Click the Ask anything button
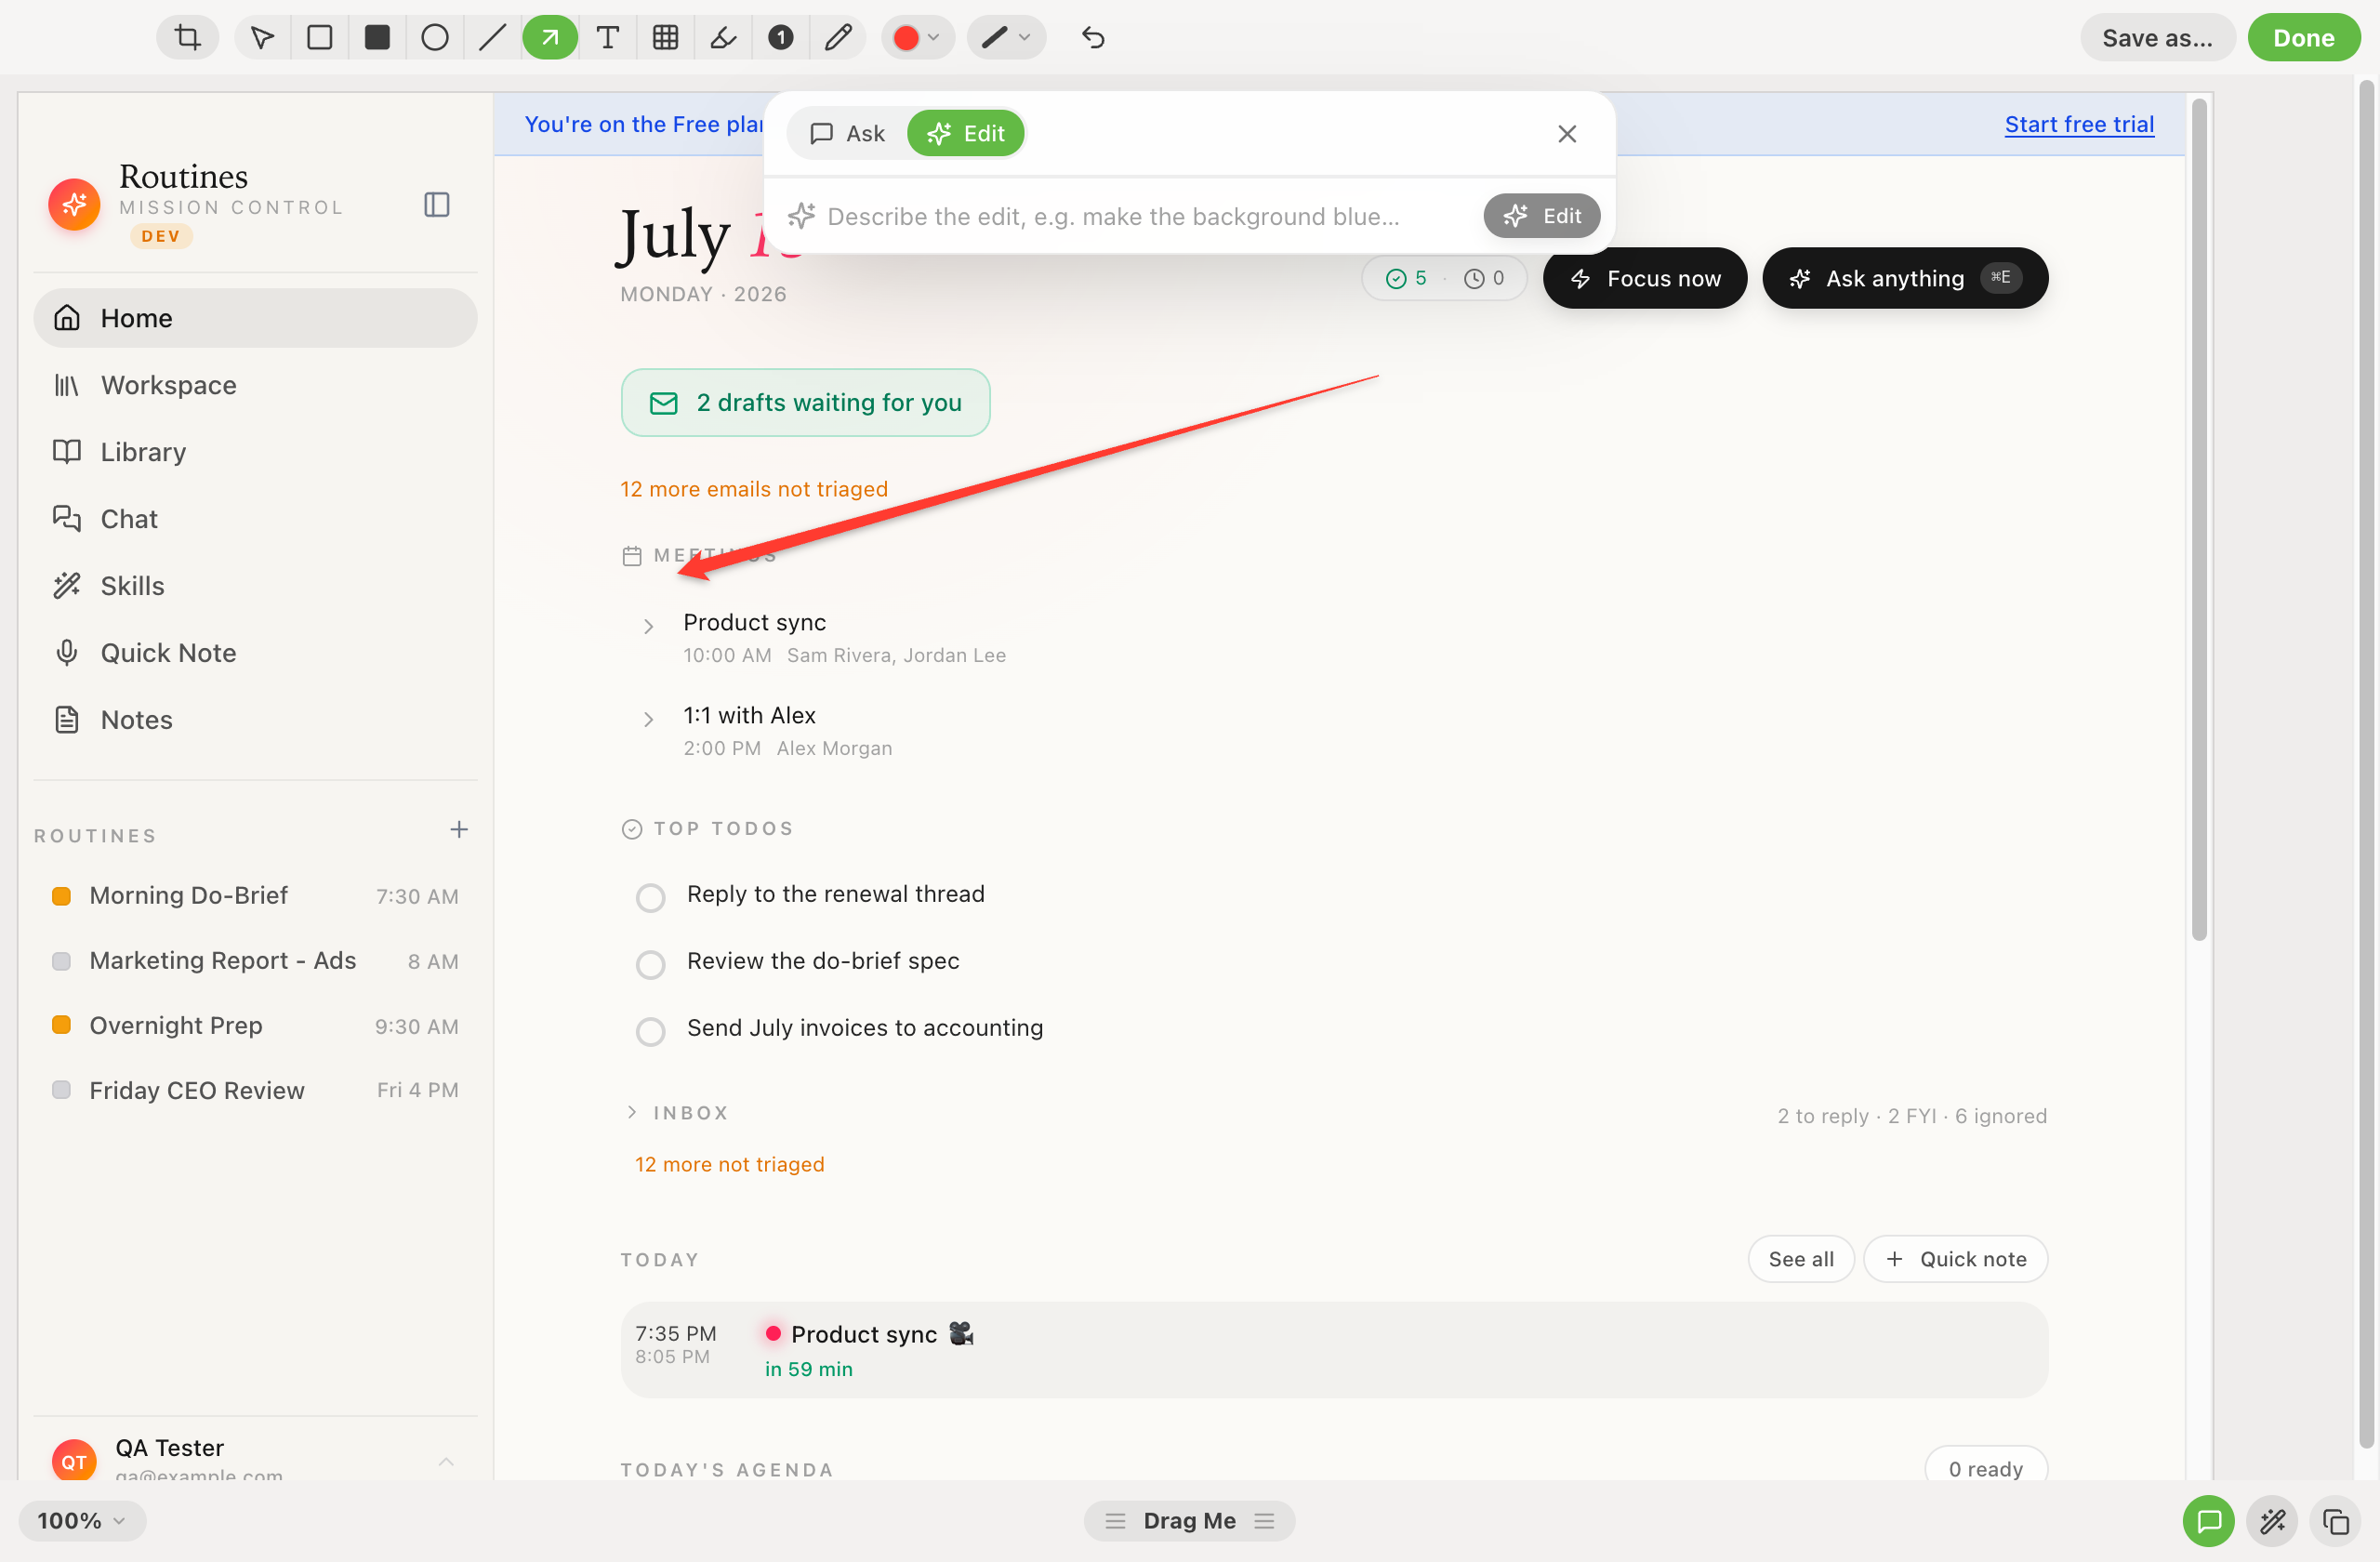2380x1562 pixels. point(1905,278)
